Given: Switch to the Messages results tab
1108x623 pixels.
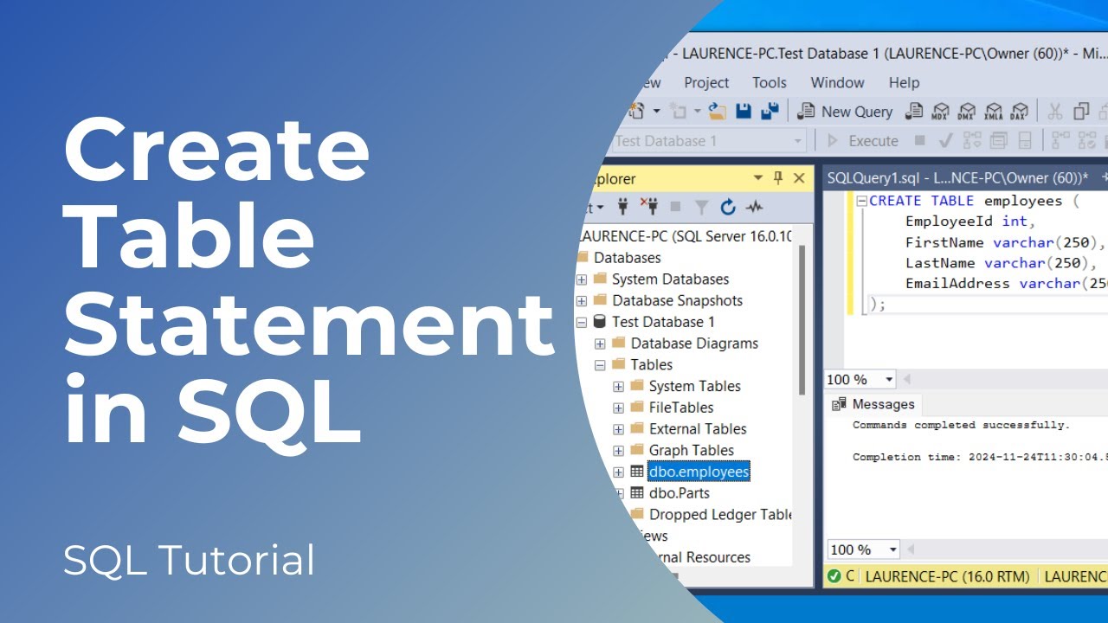Looking at the screenshot, I should click(873, 404).
